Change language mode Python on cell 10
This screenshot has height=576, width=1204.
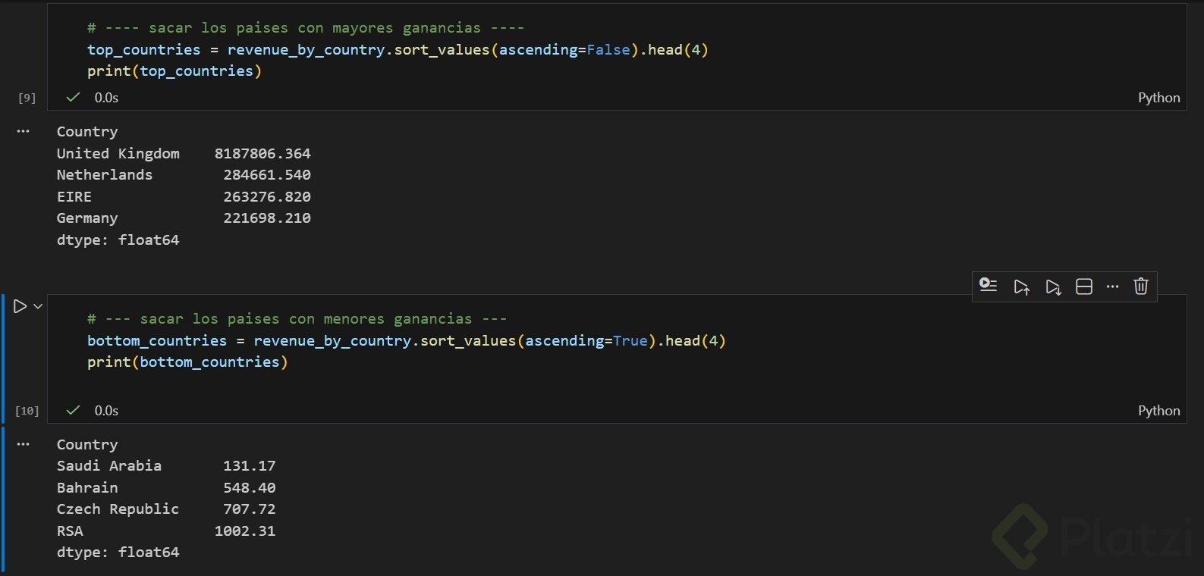point(1158,411)
